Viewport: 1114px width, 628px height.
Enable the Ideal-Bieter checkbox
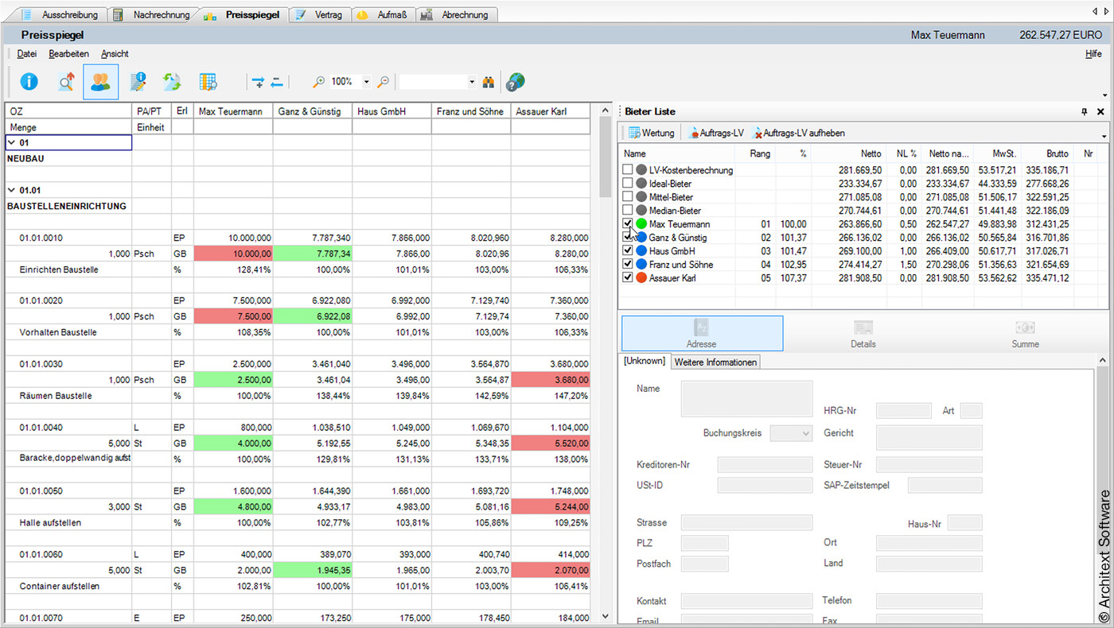coord(627,183)
